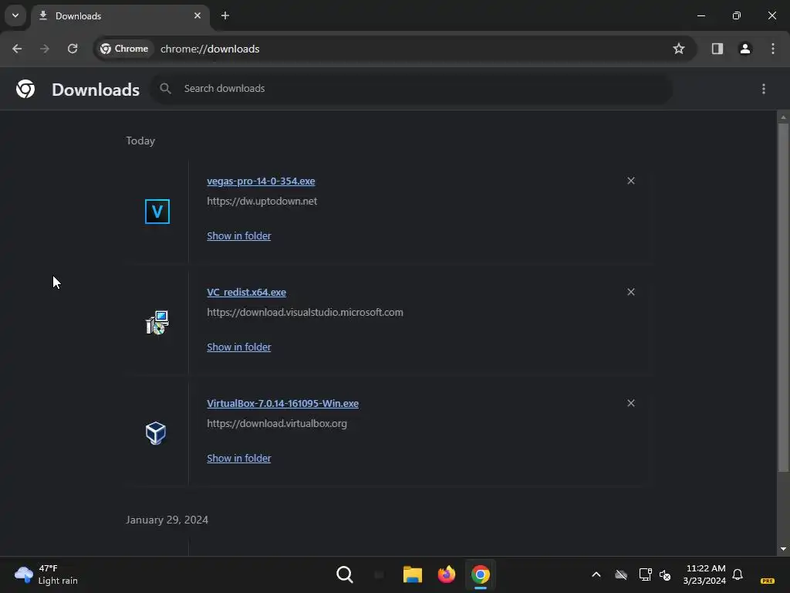The height and width of the screenshot is (593, 790).
Task: Remove VC_redist.x64.exe from the list
Action: coord(631,292)
